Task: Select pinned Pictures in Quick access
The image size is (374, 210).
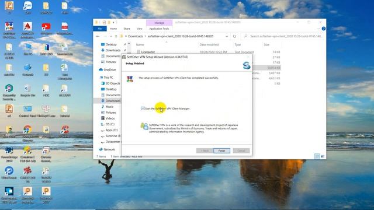Action: 110,62
